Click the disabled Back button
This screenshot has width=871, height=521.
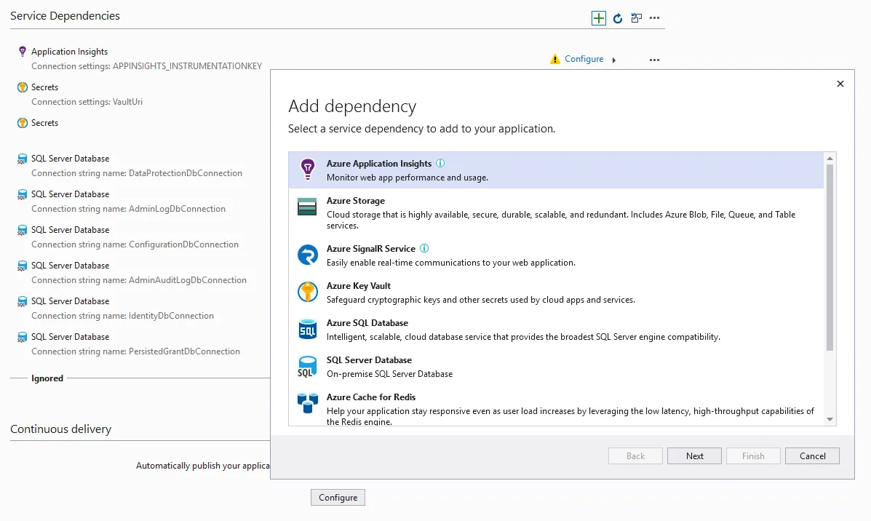click(635, 456)
